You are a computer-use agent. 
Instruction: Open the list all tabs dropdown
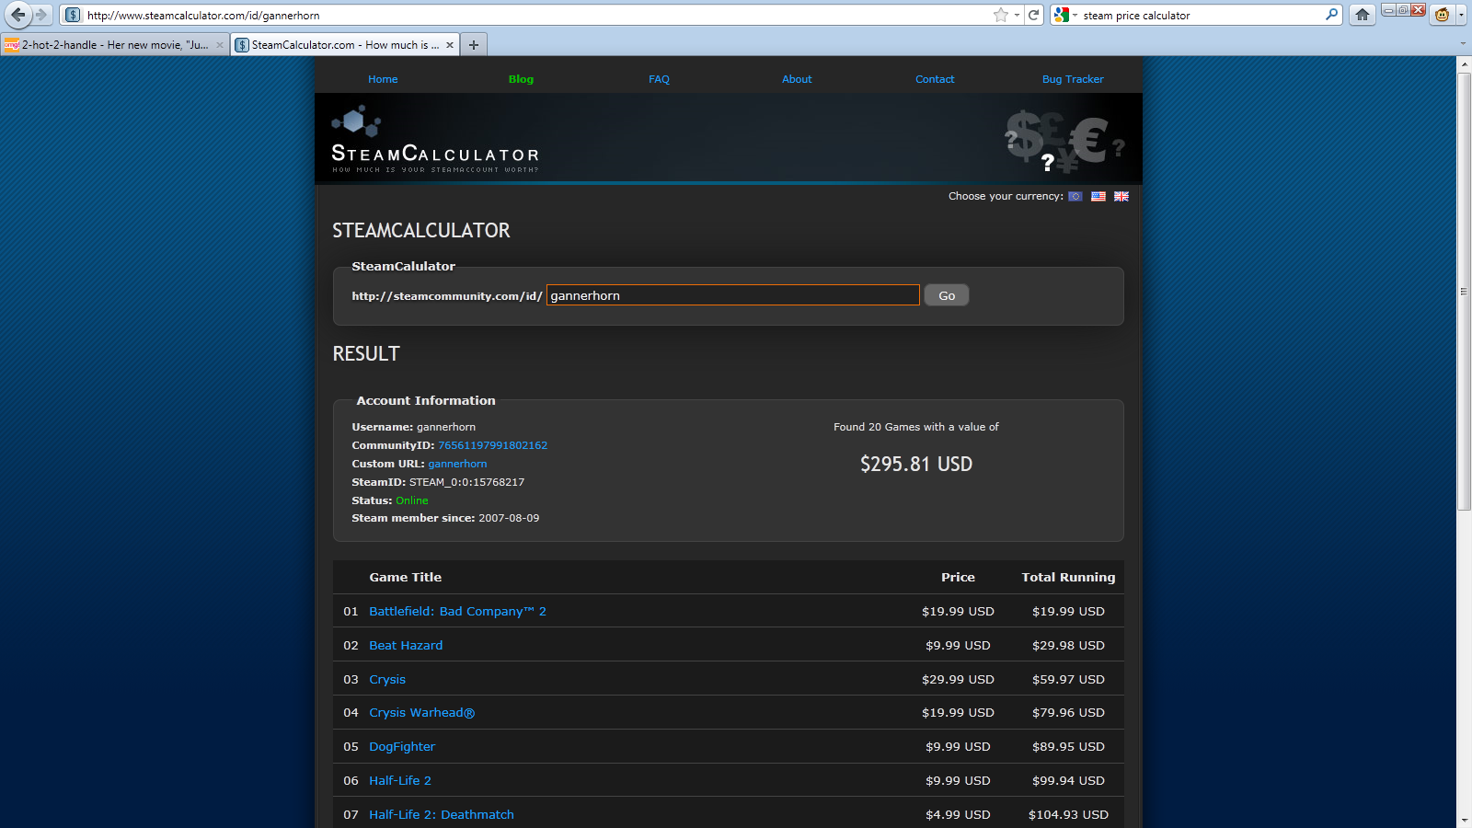(1463, 43)
